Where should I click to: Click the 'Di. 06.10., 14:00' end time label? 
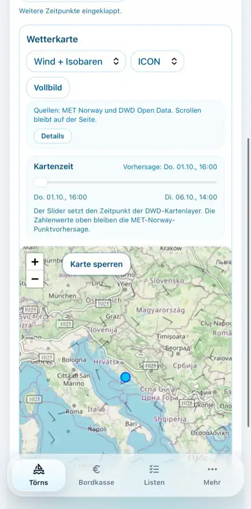191,197
